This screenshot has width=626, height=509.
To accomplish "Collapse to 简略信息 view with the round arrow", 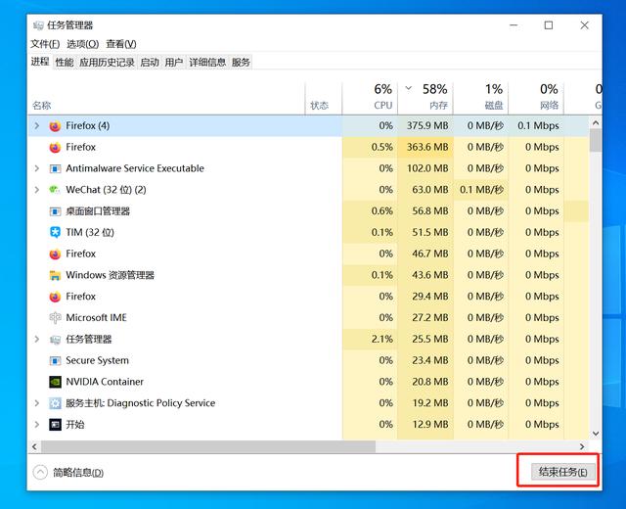I will [x=40, y=472].
